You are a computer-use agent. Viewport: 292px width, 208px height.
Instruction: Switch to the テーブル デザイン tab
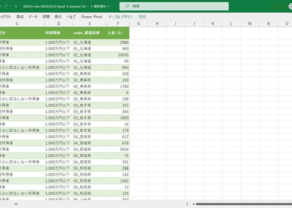click(120, 17)
